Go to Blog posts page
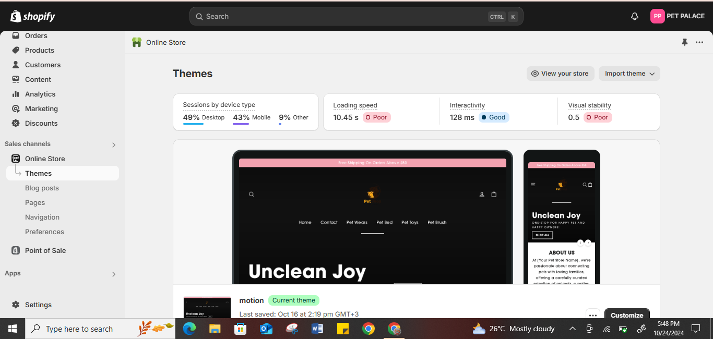The width and height of the screenshot is (713, 339). [42, 188]
